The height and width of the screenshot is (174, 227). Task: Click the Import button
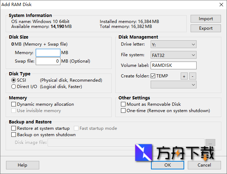pyautogui.click(x=206, y=19)
